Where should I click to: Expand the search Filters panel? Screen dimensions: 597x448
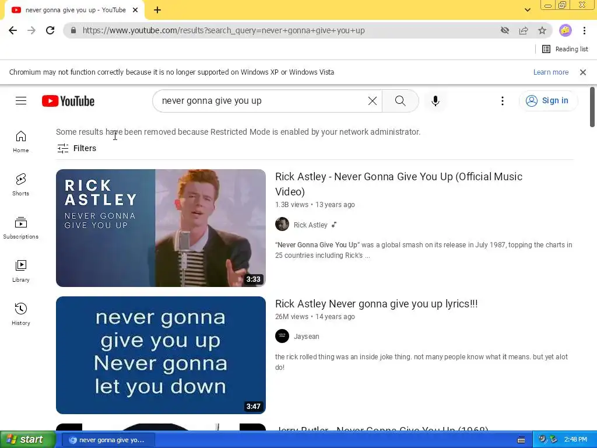pyautogui.click(x=76, y=148)
